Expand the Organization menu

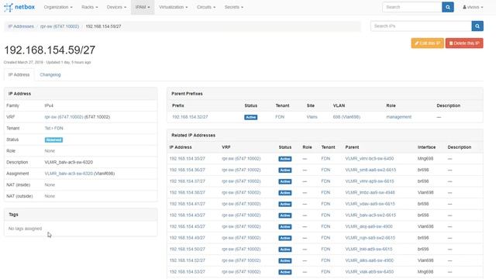pos(58,7)
